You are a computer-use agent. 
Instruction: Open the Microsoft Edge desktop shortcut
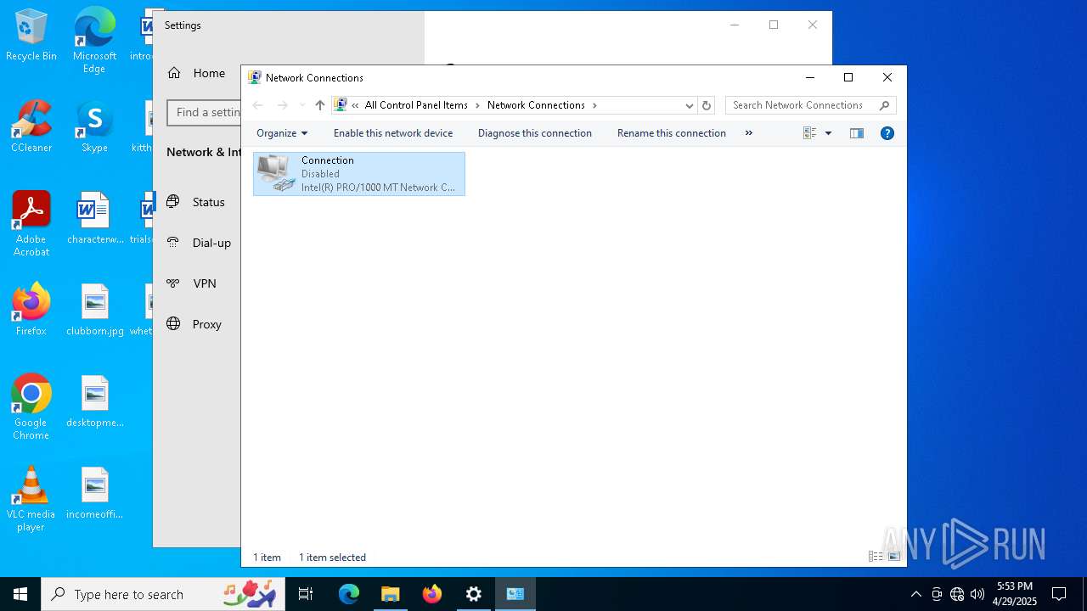click(x=94, y=41)
